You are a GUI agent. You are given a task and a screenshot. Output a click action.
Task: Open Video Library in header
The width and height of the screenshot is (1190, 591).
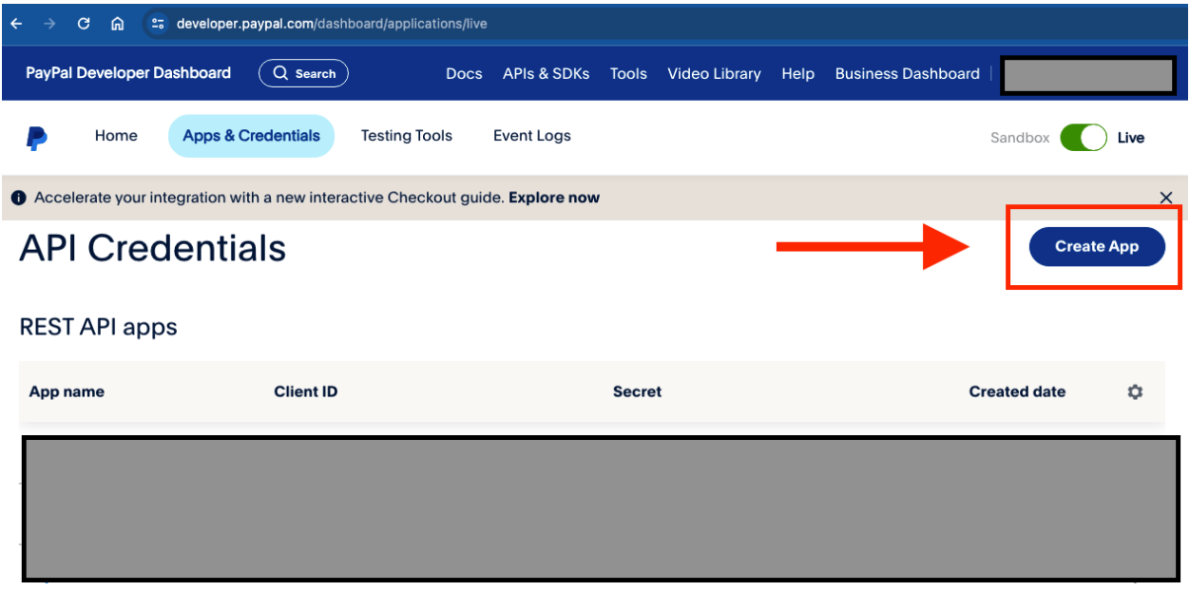coord(714,73)
